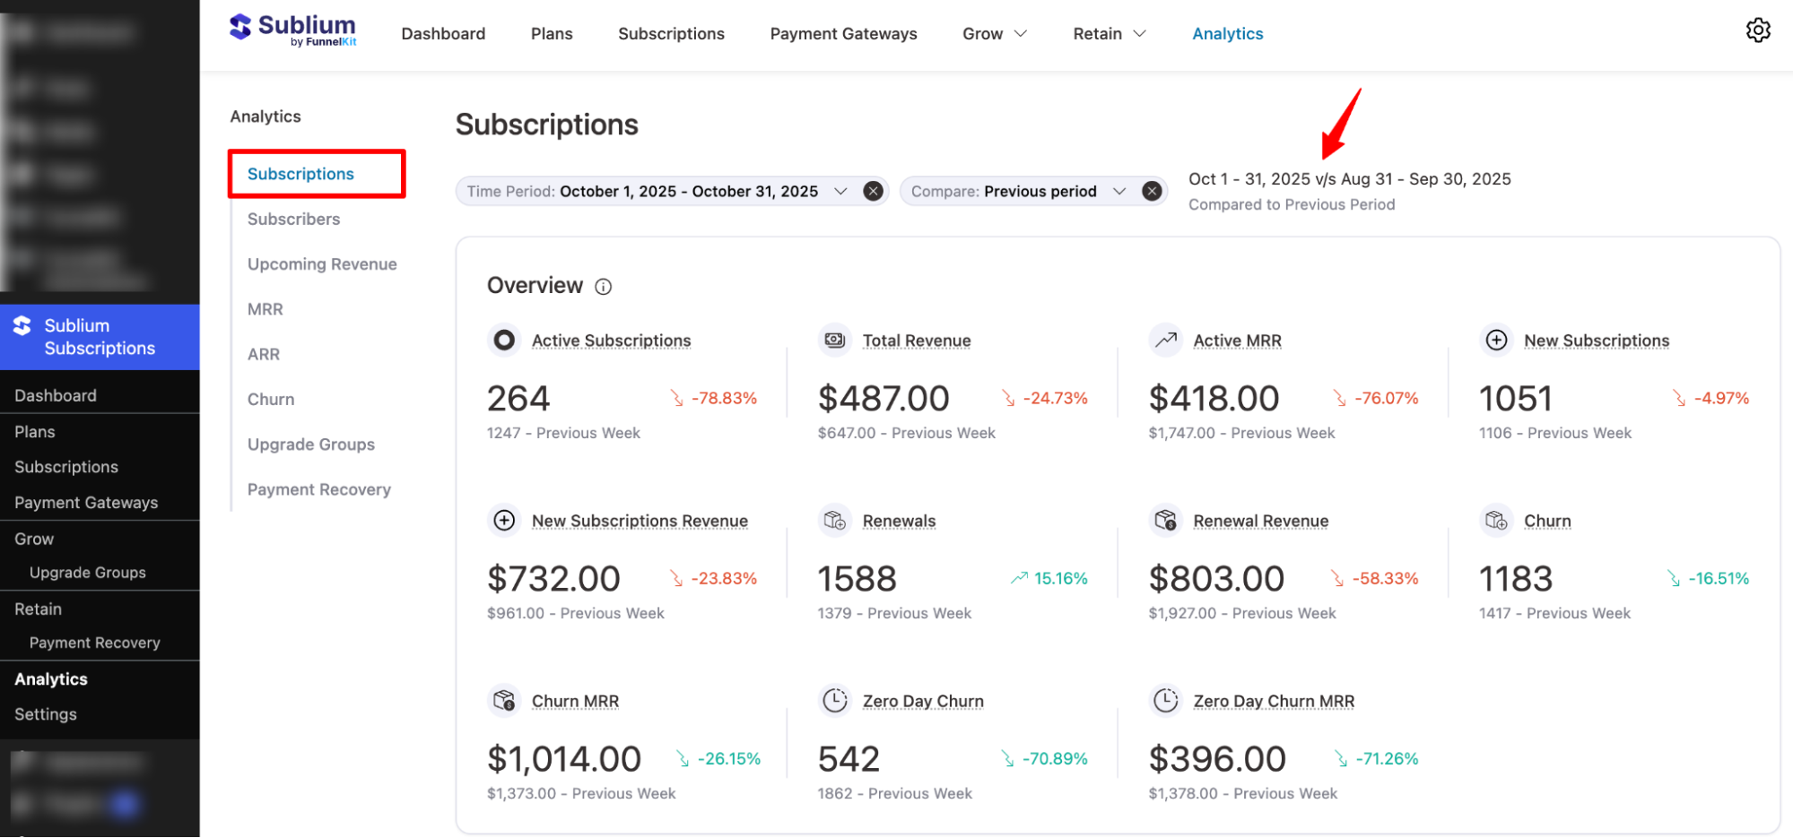Switch to the Payment Gateways tab
The width and height of the screenshot is (1793, 838).
point(842,33)
